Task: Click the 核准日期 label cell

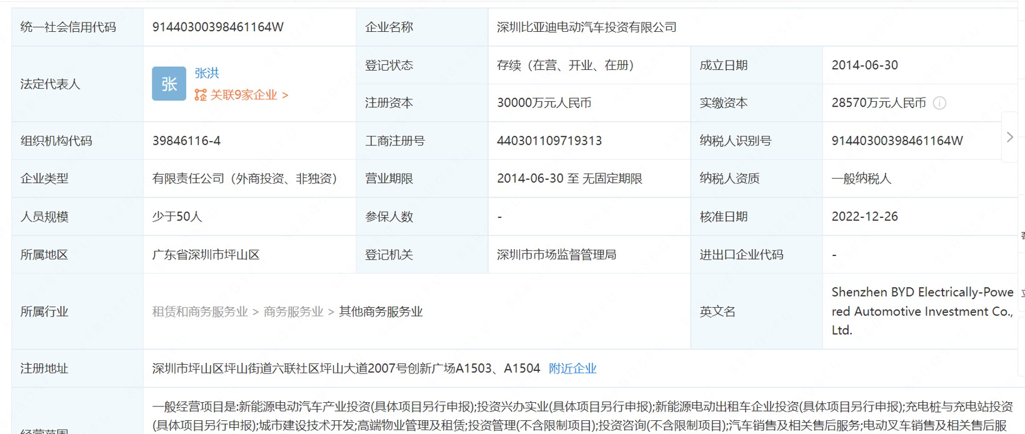Action: pyautogui.click(x=756, y=217)
